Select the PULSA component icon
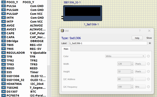 point(3,6)
